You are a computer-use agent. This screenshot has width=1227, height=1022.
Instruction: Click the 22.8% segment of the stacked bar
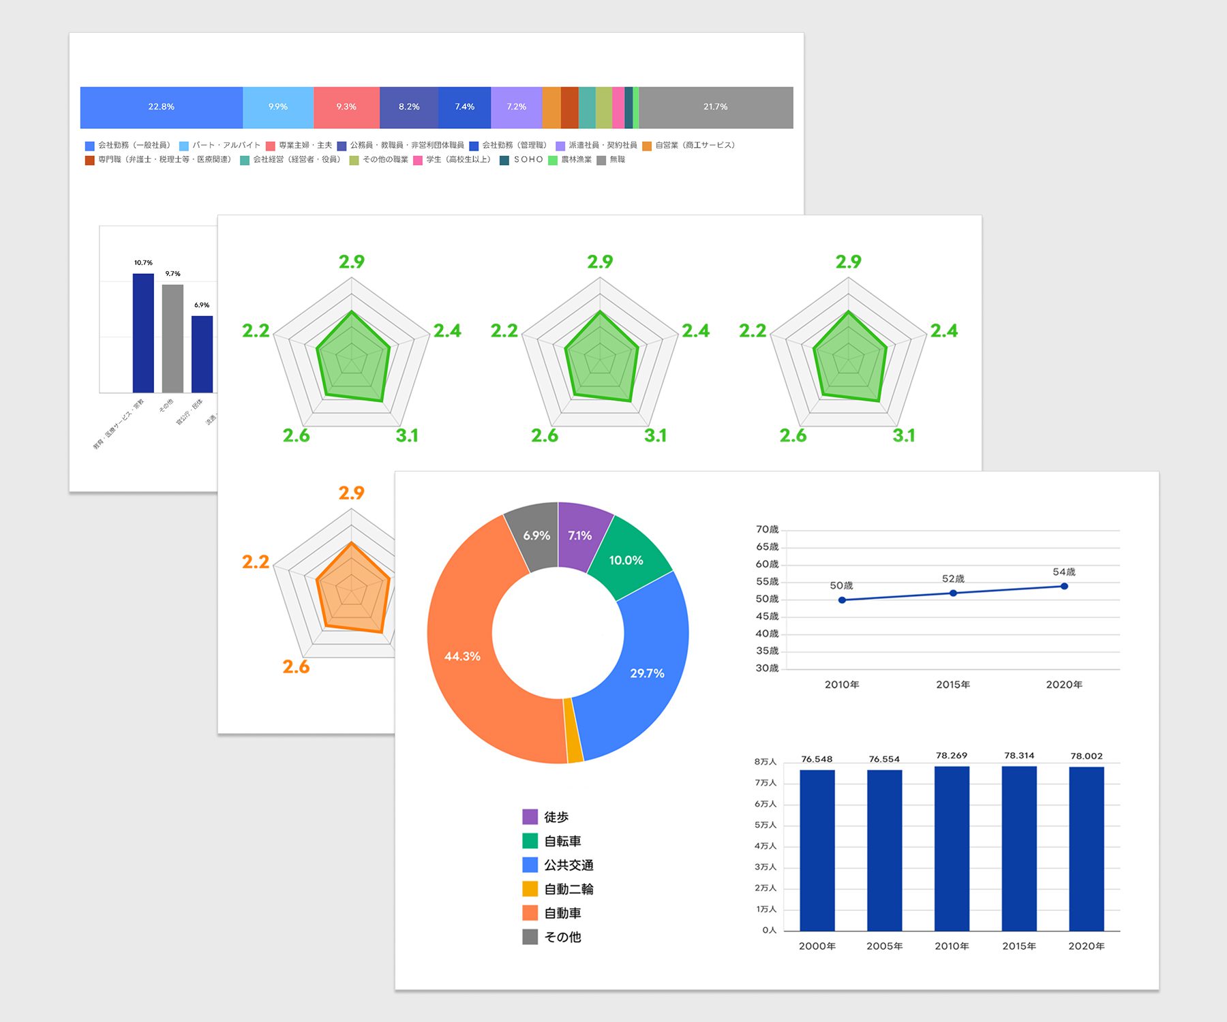(x=161, y=108)
